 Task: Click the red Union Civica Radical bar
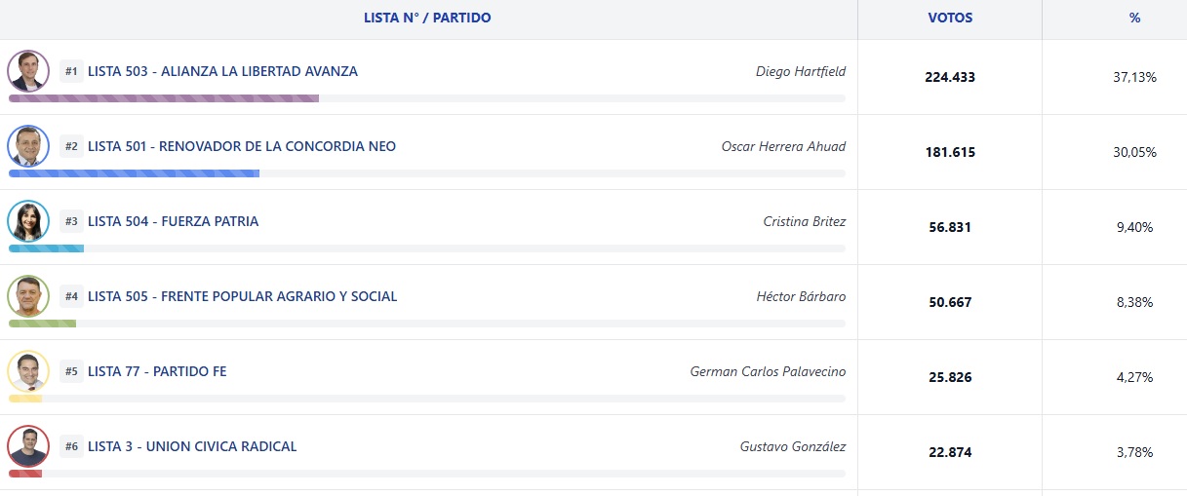25,474
